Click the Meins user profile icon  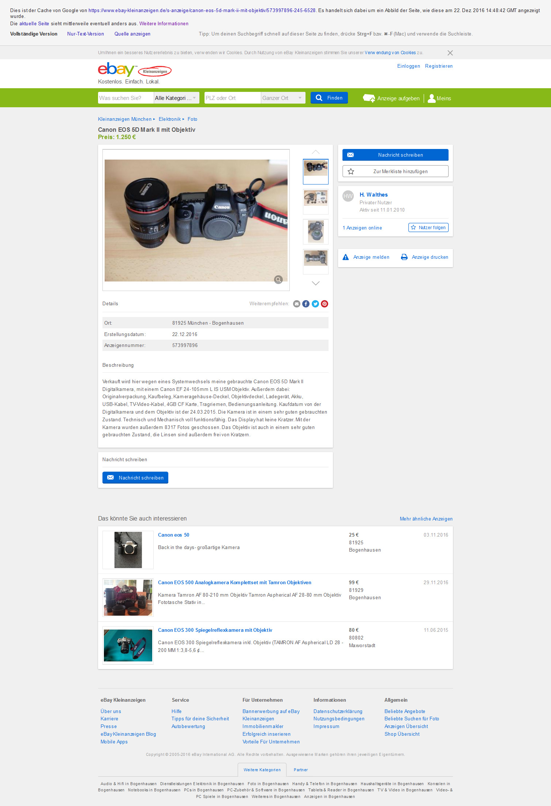(432, 98)
